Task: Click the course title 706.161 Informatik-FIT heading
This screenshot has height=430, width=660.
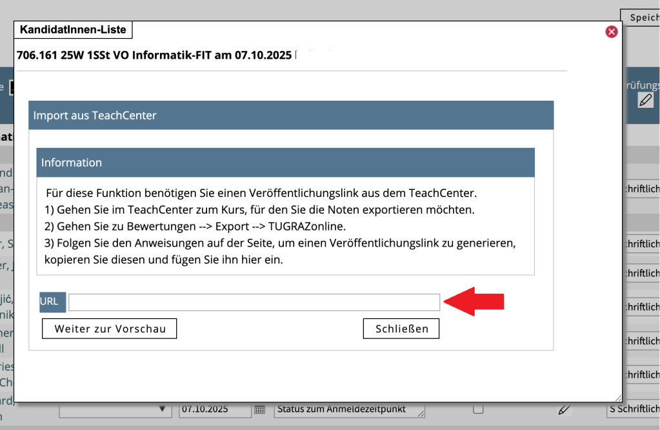Action: click(x=155, y=55)
